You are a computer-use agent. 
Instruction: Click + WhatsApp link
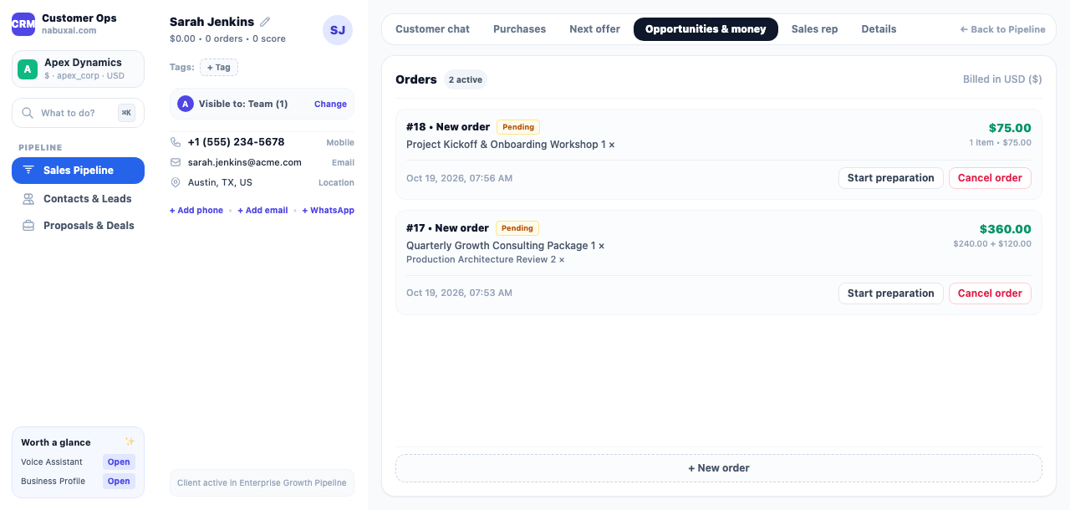(328, 211)
